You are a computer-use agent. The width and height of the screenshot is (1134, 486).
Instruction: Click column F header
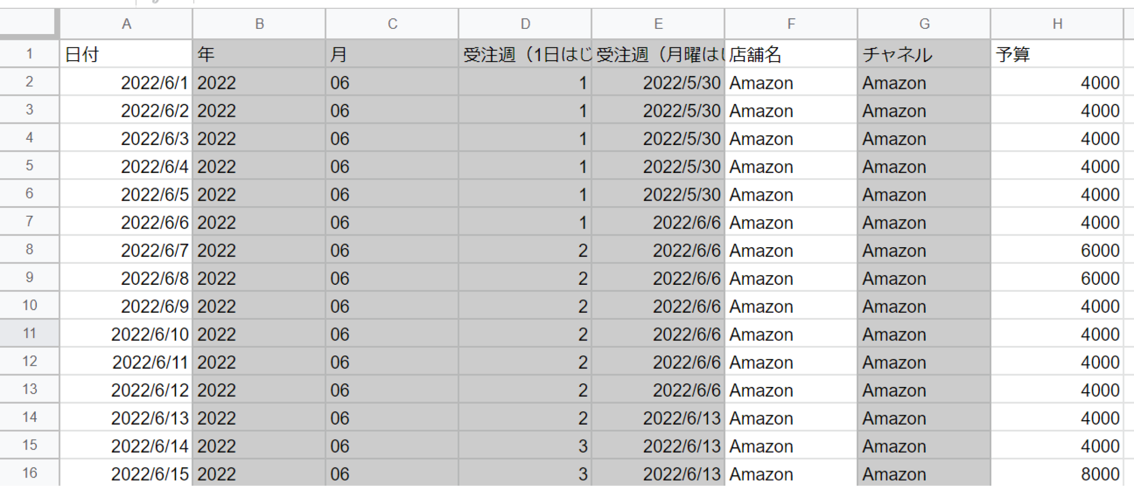point(791,24)
